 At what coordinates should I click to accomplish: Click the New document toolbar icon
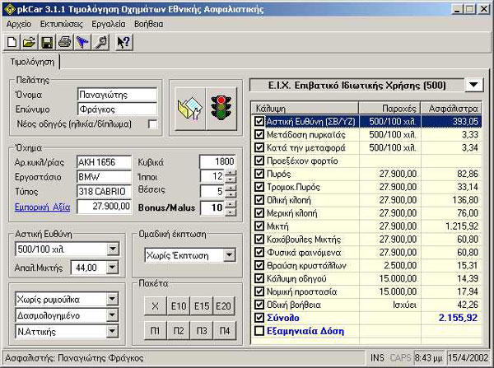pyautogui.click(x=12, y=42)
